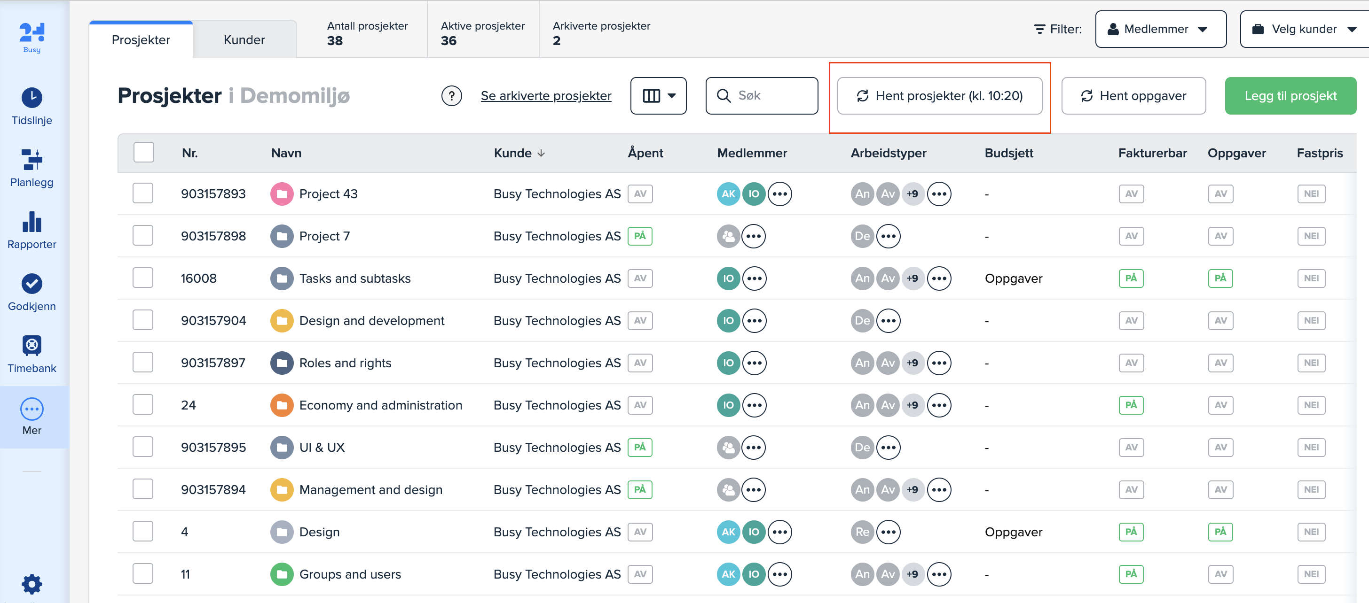Switch to the Kunder tab
This screenshot has width=1369, height=603.
point(244,40)
